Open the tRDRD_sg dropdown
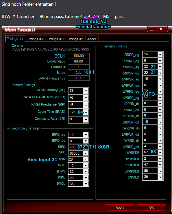This screenshot has height=214, width=172. pos(160,54)
